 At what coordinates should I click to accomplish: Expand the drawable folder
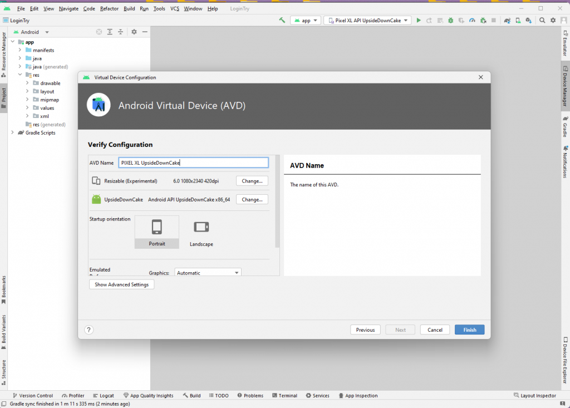27,83
